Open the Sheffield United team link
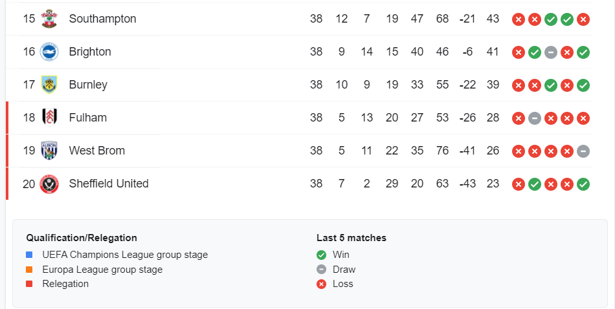Screen dimensions: 615x309 (109, 184)
